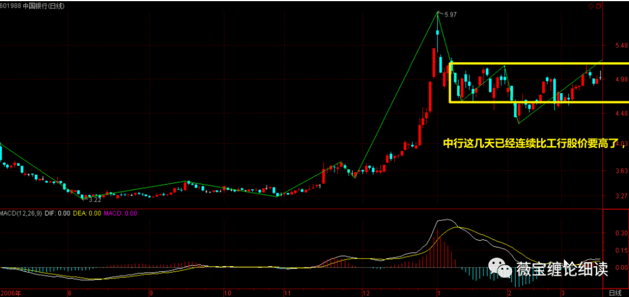Viewport: 629px width, 297px height.
Task: Click month 3 on the time axis
Action: pos(563,292)
